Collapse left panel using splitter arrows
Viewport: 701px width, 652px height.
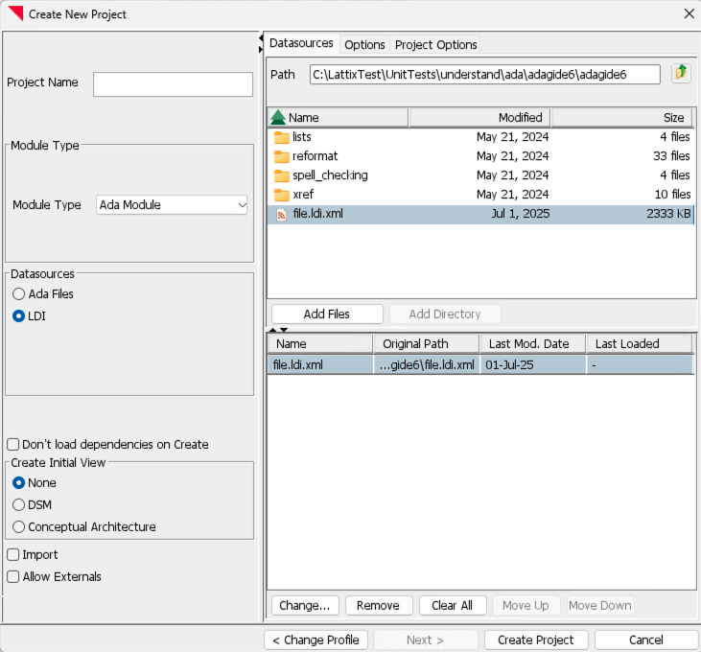tap(261, 38)
